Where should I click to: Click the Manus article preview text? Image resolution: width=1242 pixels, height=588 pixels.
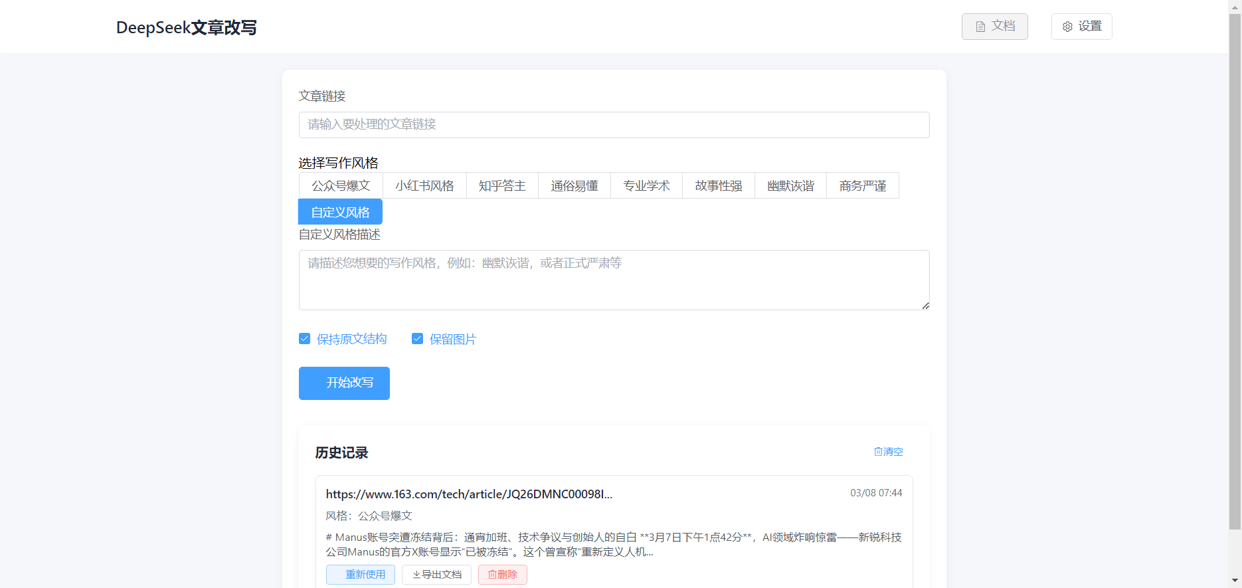tap(614, 544)
